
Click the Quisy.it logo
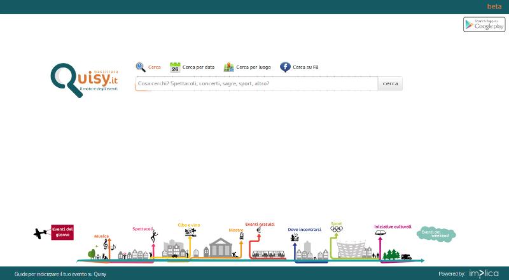[84, 80]
